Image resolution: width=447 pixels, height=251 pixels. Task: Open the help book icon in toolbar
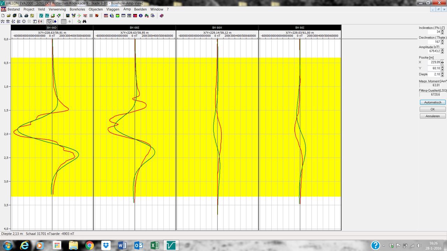pos(161,16)
